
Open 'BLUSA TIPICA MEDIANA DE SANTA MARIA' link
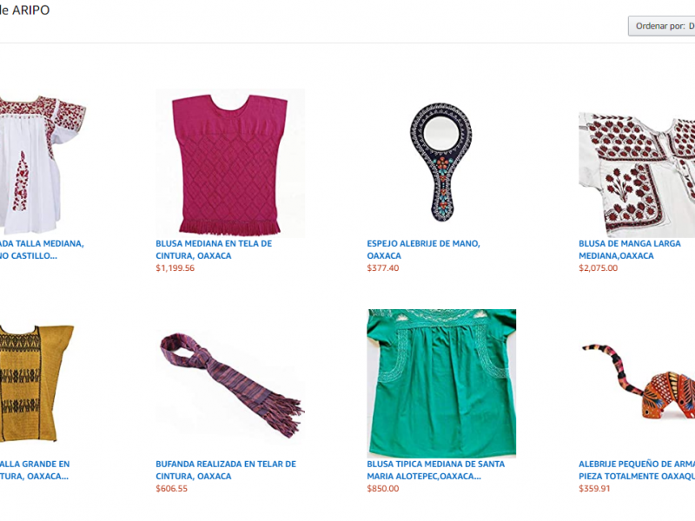[436, 470]
